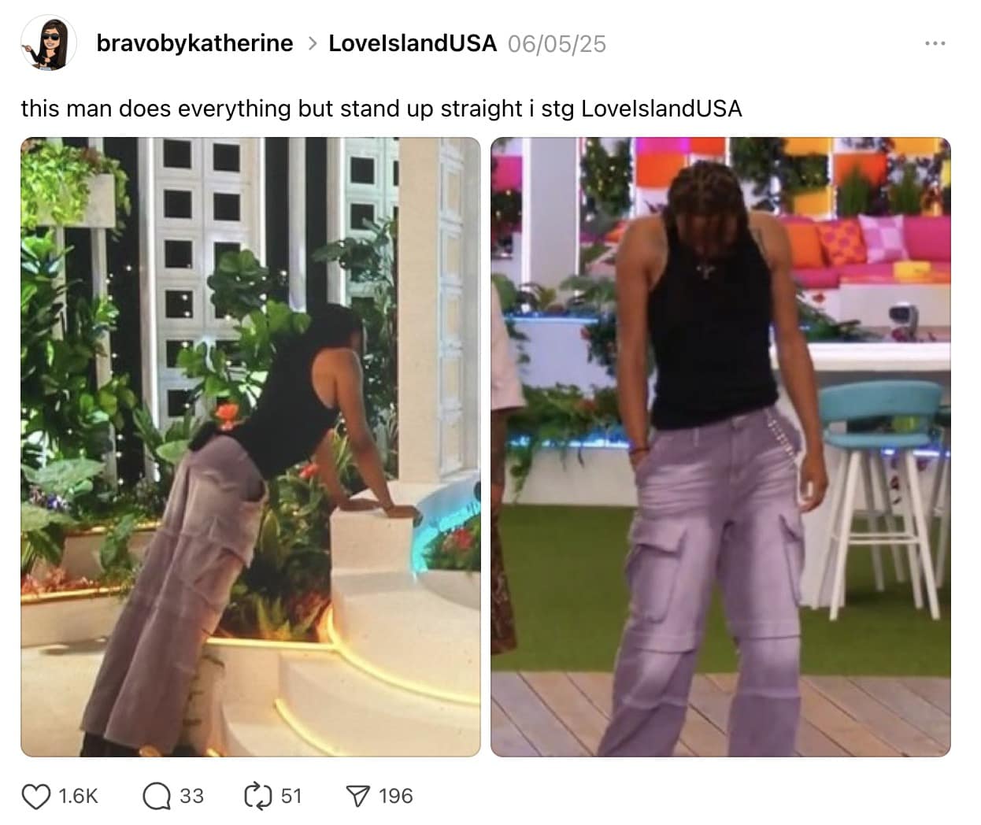
Task: Click the 06/05/25 post date
Action: 557,44
